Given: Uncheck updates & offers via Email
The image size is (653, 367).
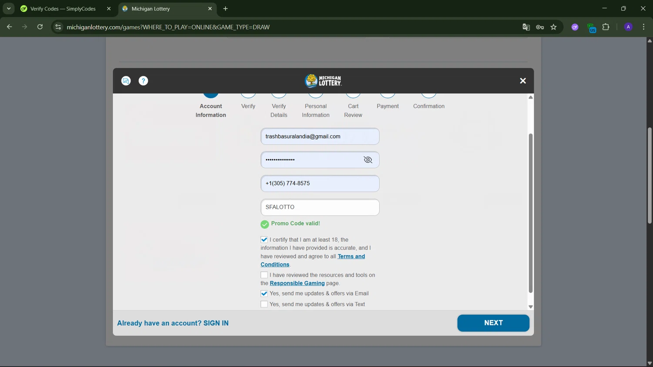Looking at the screenshot, I should 264,294.
